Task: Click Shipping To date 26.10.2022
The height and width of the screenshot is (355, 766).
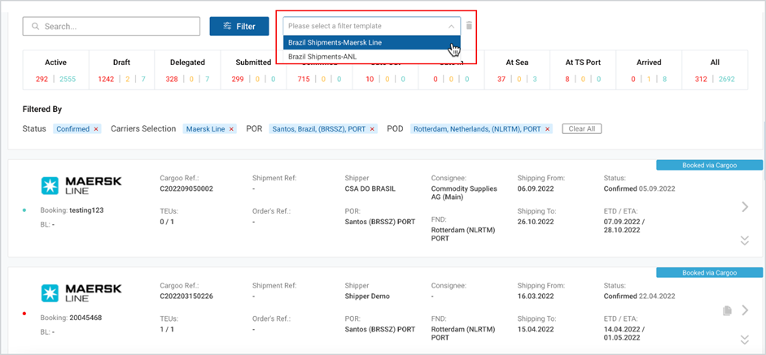Action: (x=536, y=222)
